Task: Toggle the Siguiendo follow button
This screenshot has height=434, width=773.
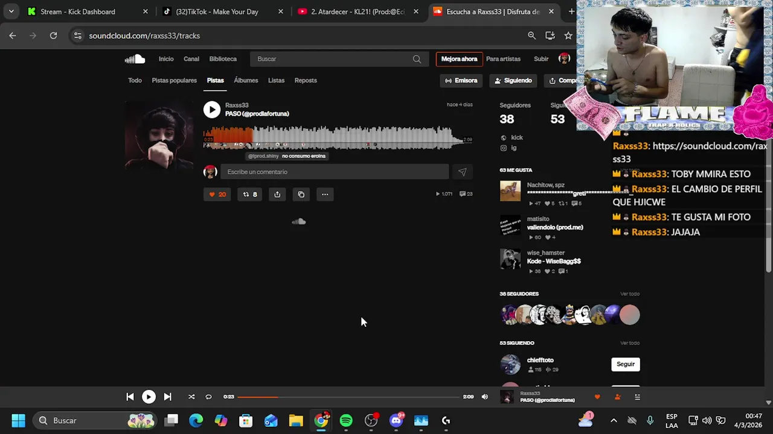Action: (513, 80)
